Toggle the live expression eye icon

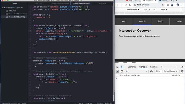(151, 71)
